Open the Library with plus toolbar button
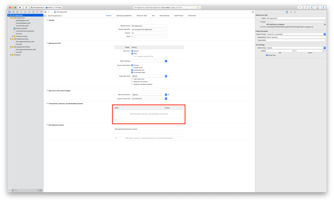Viewport: 334px width, 202px height. pos(300,7)
